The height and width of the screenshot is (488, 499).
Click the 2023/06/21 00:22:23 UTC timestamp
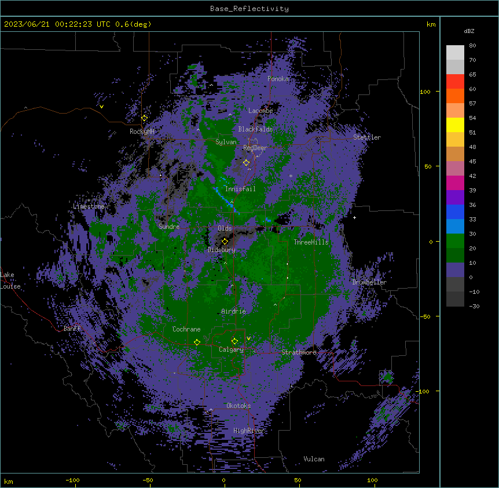coord(78,24)
